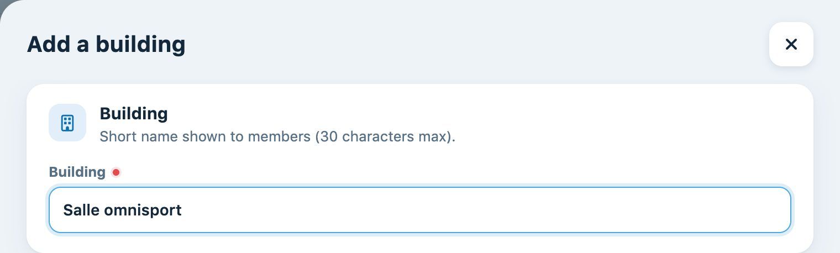Select the bold 'Building' section title
This screenshot has width=840, height=253.
click(x=134, y=114)
